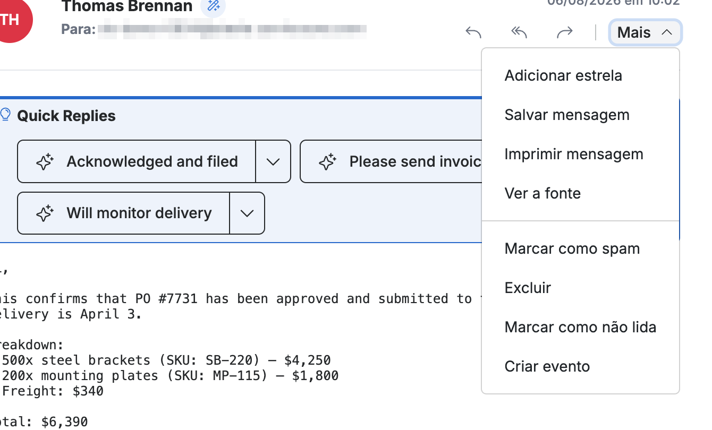Click the forward arrow icon
Image resolution: width=712 pixels, height=430 pixels.
point(565,32)
